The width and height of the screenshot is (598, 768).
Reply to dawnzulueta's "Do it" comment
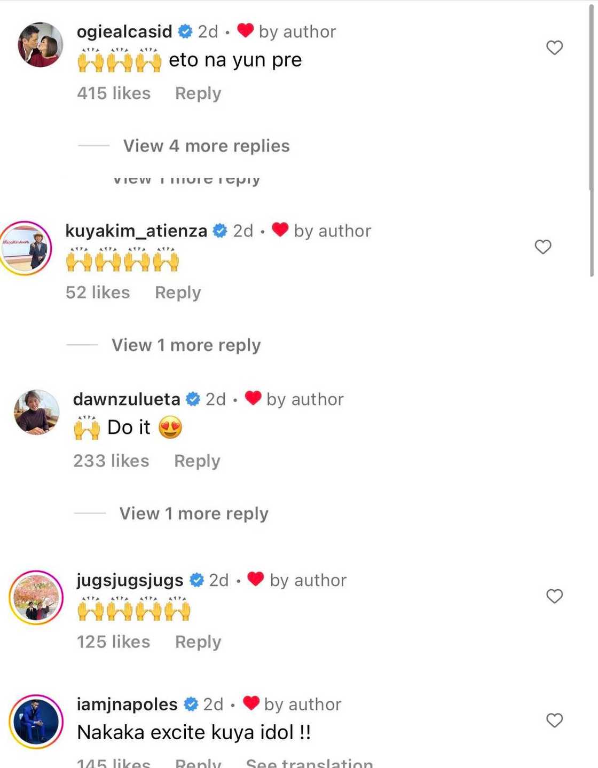[197, 461]
